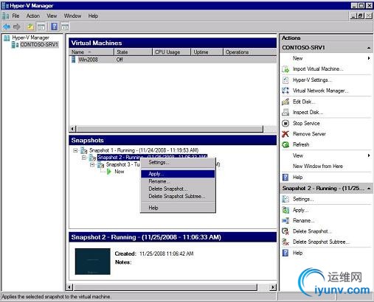Screen dimensions: 374x302
Task: Click the Import Virtual Machine icon
Action: [x=285, y=69]
